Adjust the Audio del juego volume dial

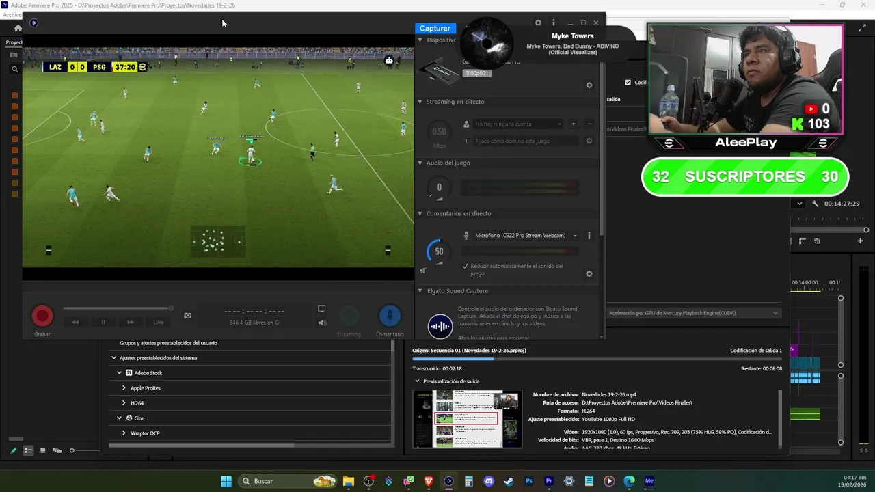439,187
